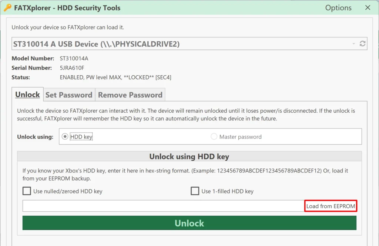This screenshot has height=246, width=379.
Task: Click the LOCKED status text
Action: [x=139, y=77]
